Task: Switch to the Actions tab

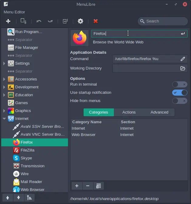Action: [x=129, y=112]
